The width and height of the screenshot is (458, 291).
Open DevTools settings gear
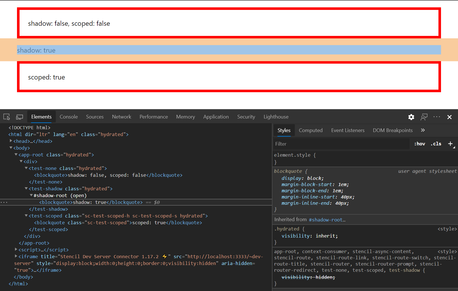tap(411, 117)
